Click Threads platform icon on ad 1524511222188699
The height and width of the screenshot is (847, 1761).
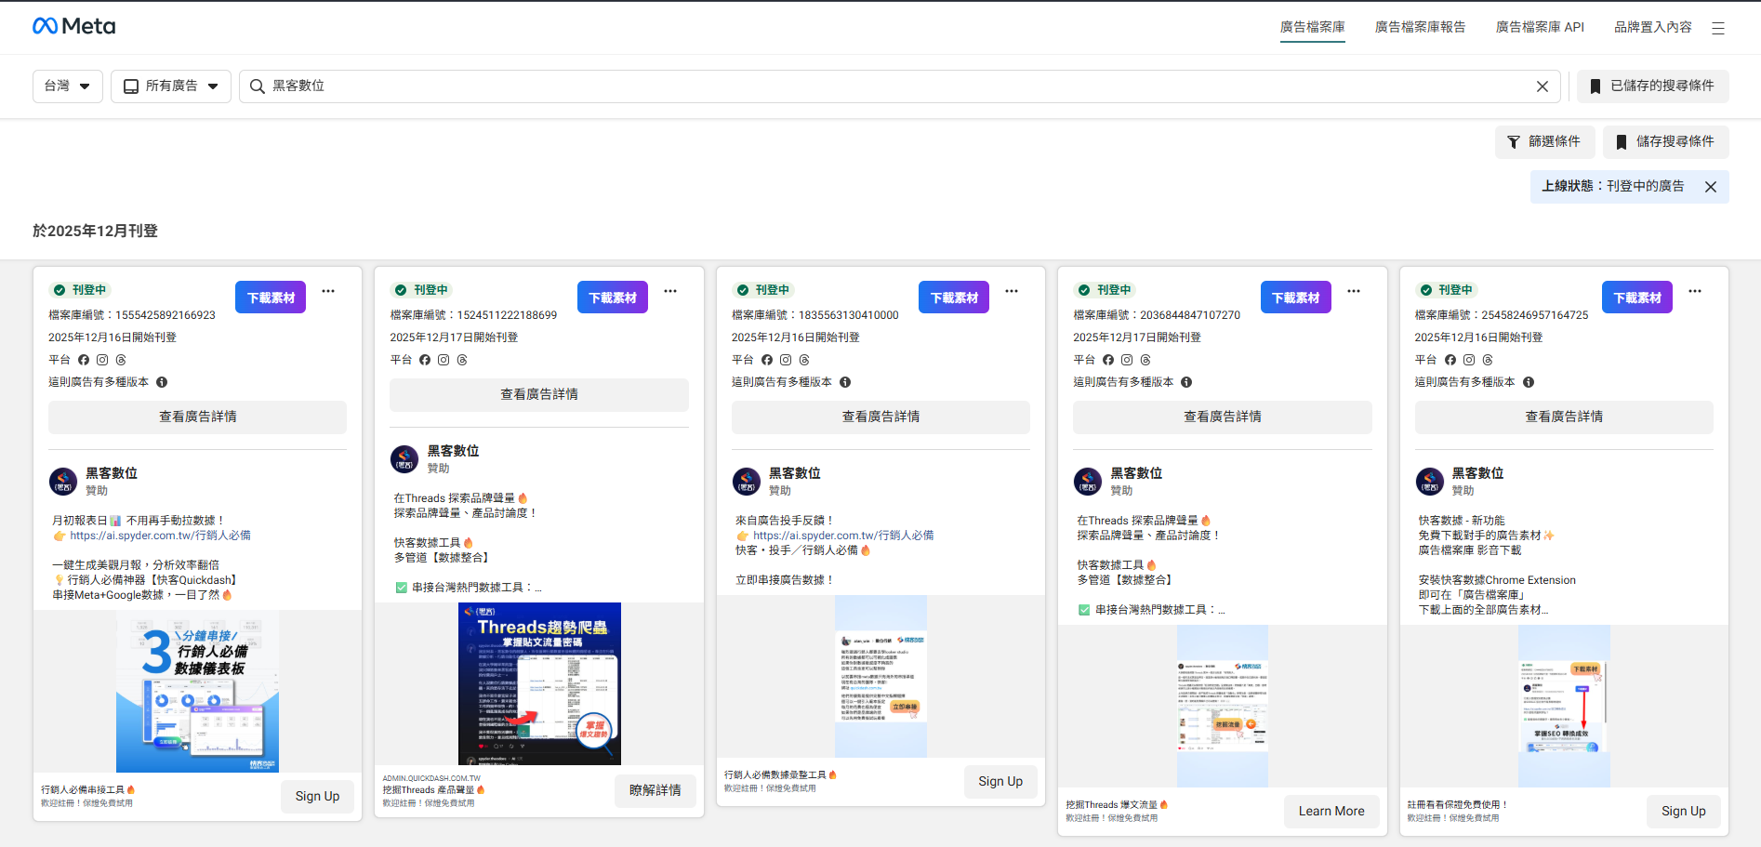coord(462,360)
